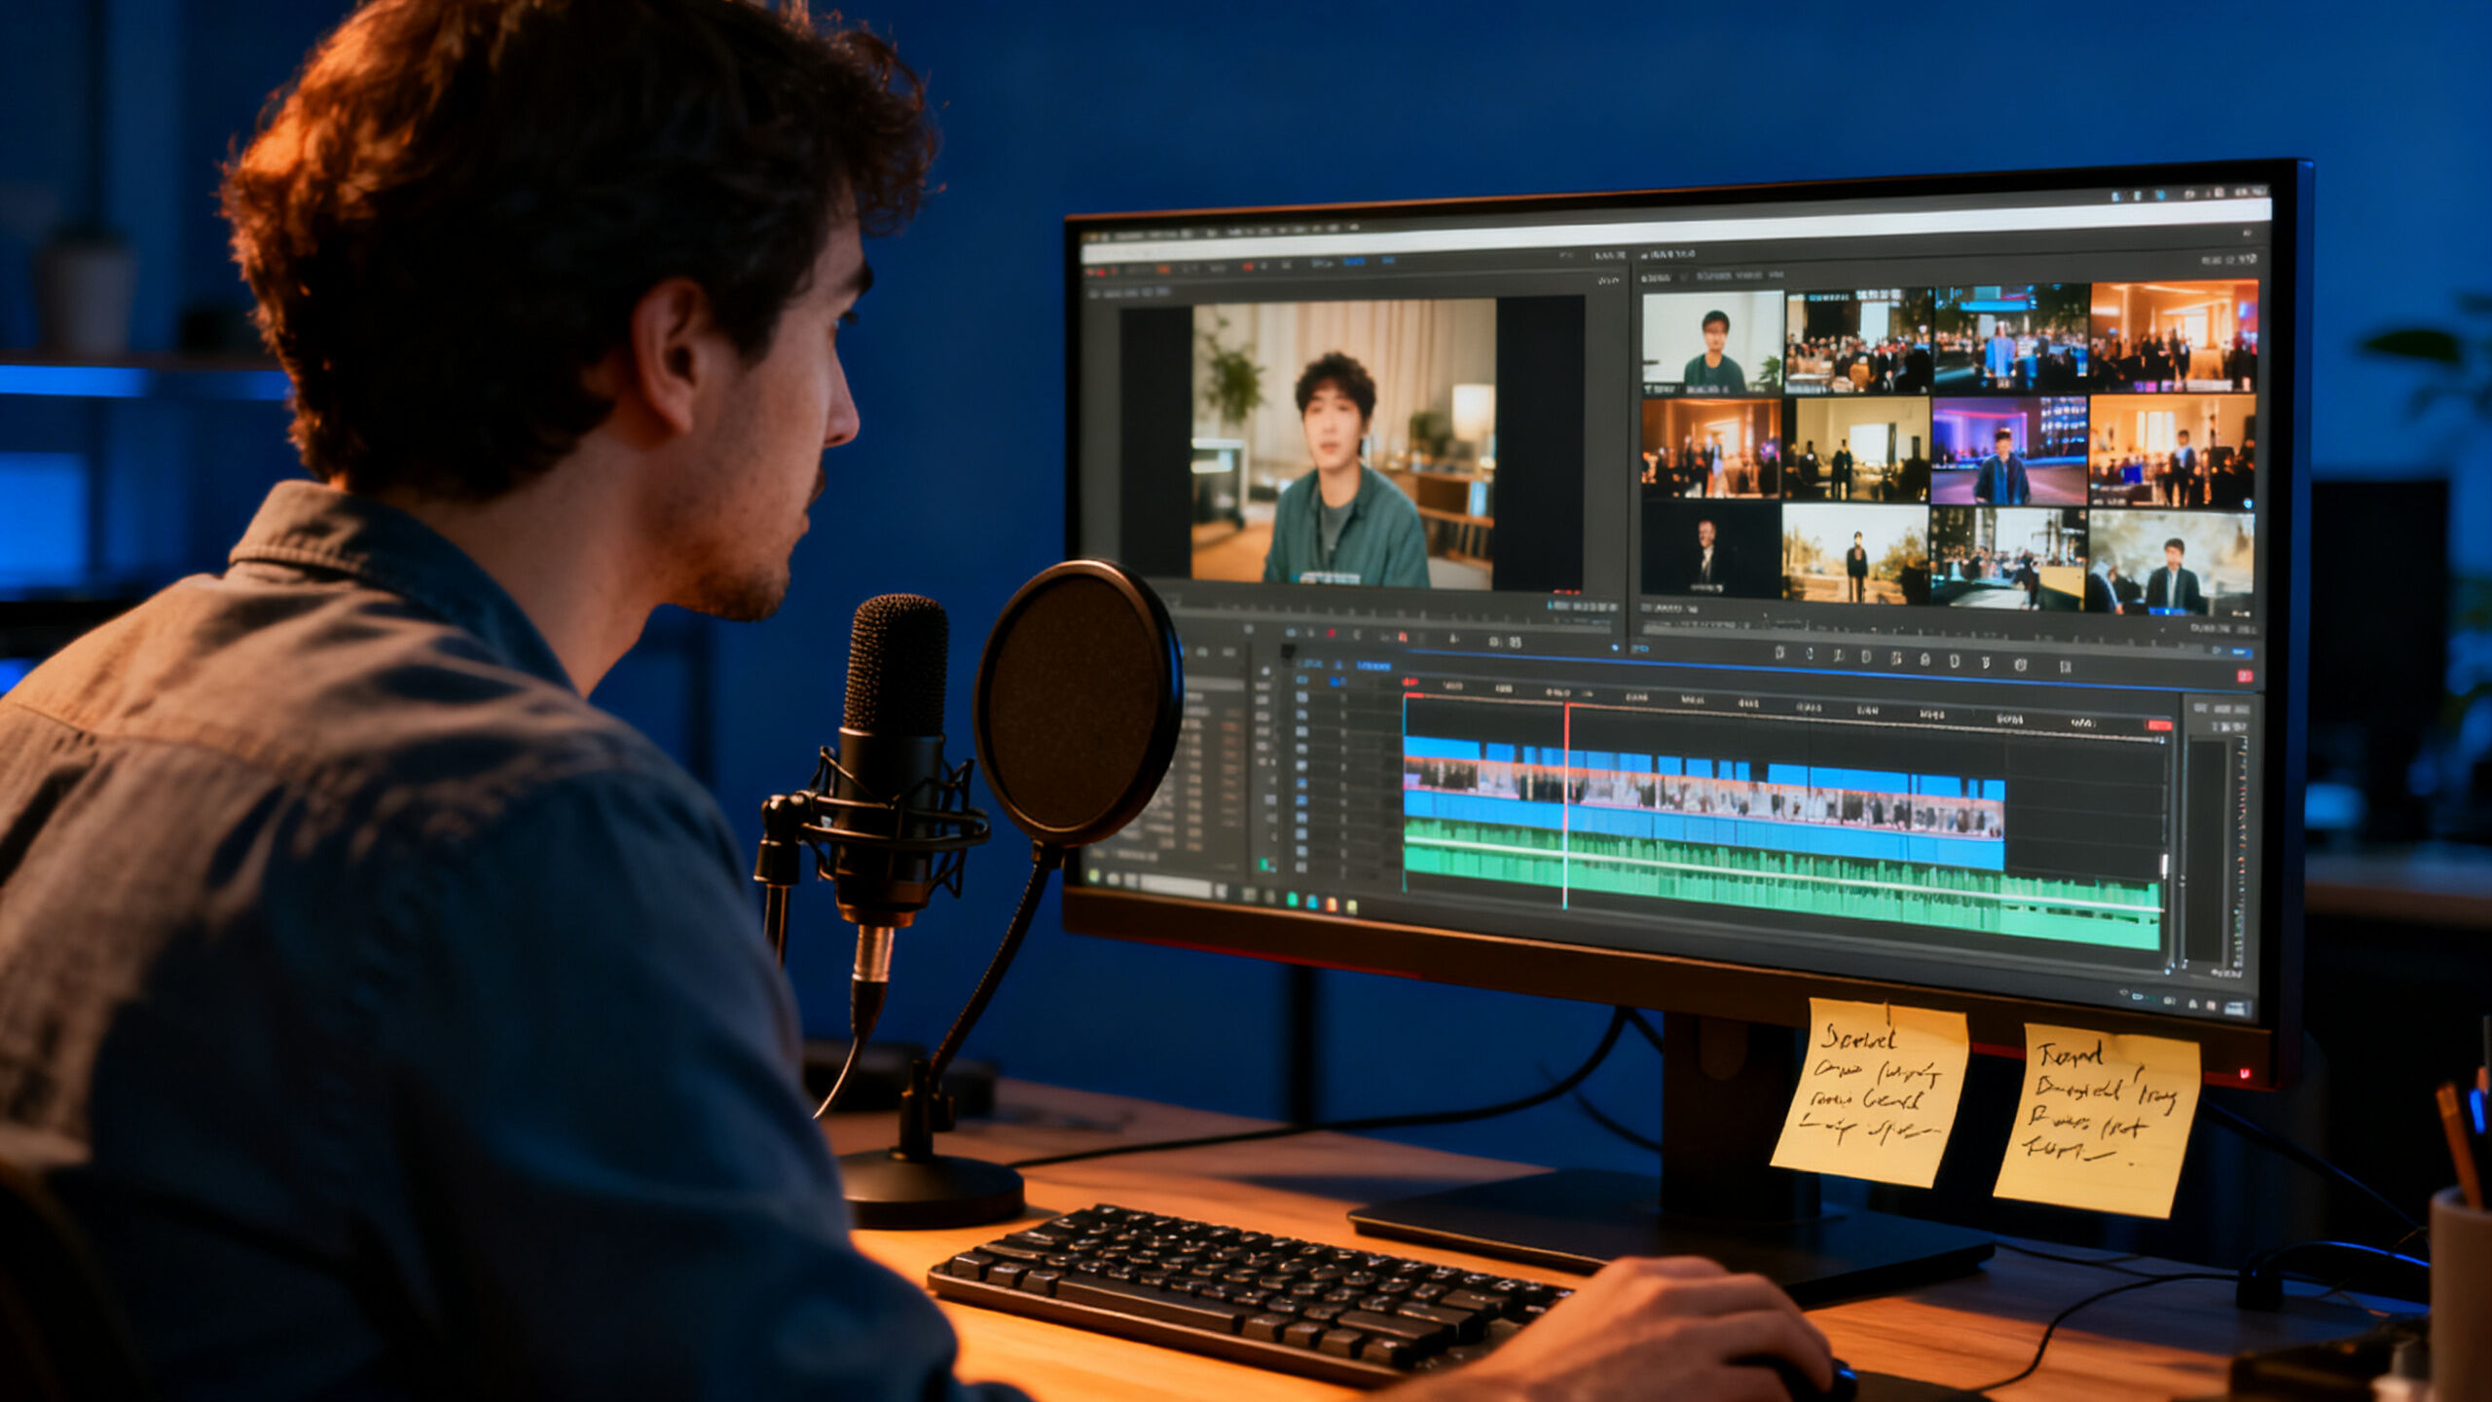The width and height of the screenshot is (2492, 1402).
Task: Select the top-right orange hall thumbnail in bin
Action: coord(2174,334)
